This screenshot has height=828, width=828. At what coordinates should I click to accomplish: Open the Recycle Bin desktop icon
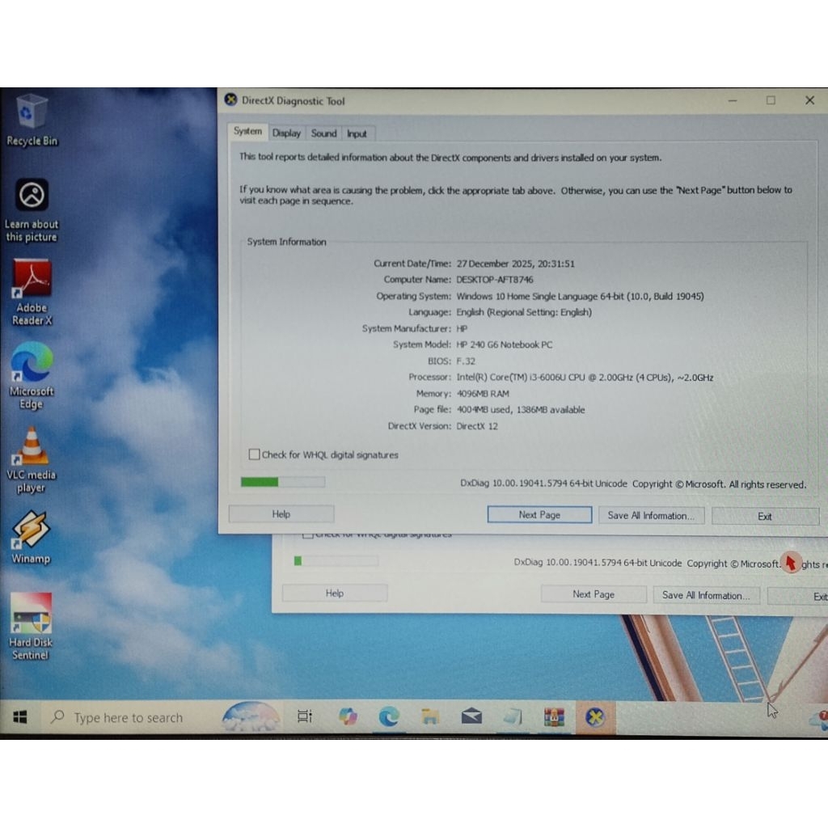pyautogui.click(x=32, y=112)
